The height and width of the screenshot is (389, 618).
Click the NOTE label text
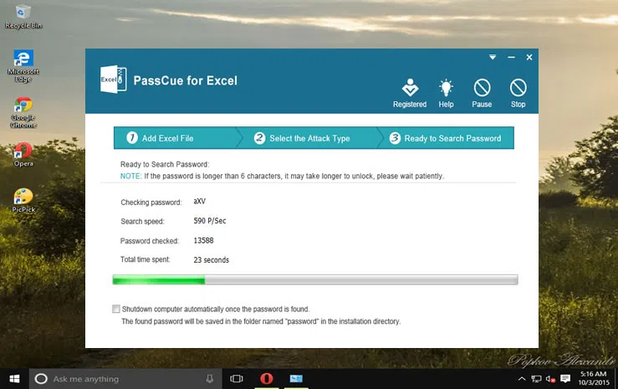tap(130, 177)
